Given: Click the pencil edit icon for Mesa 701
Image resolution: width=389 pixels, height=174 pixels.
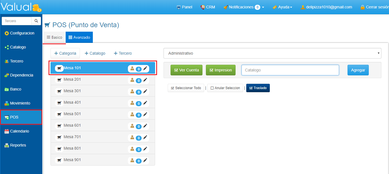Looking at the screenshot, I should click(145, 138).
